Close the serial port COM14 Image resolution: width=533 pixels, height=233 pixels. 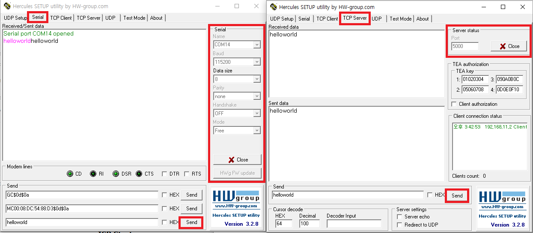[237, 159]
